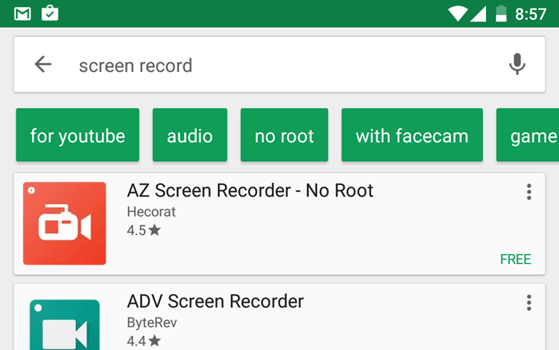Select the "audio" filter chip
Screen dimensions: 559x350
pos(190,135)
